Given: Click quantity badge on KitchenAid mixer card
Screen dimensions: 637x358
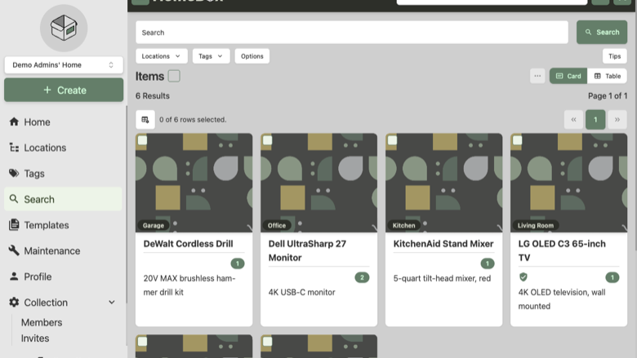Looking at the screenshot, I should pyautogui.click(x=487, y=263).
